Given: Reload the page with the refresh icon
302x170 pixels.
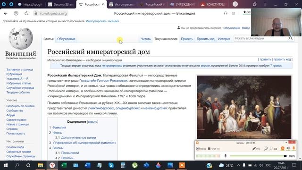Looking at the screenshot, I should click(x=26, y=13).
